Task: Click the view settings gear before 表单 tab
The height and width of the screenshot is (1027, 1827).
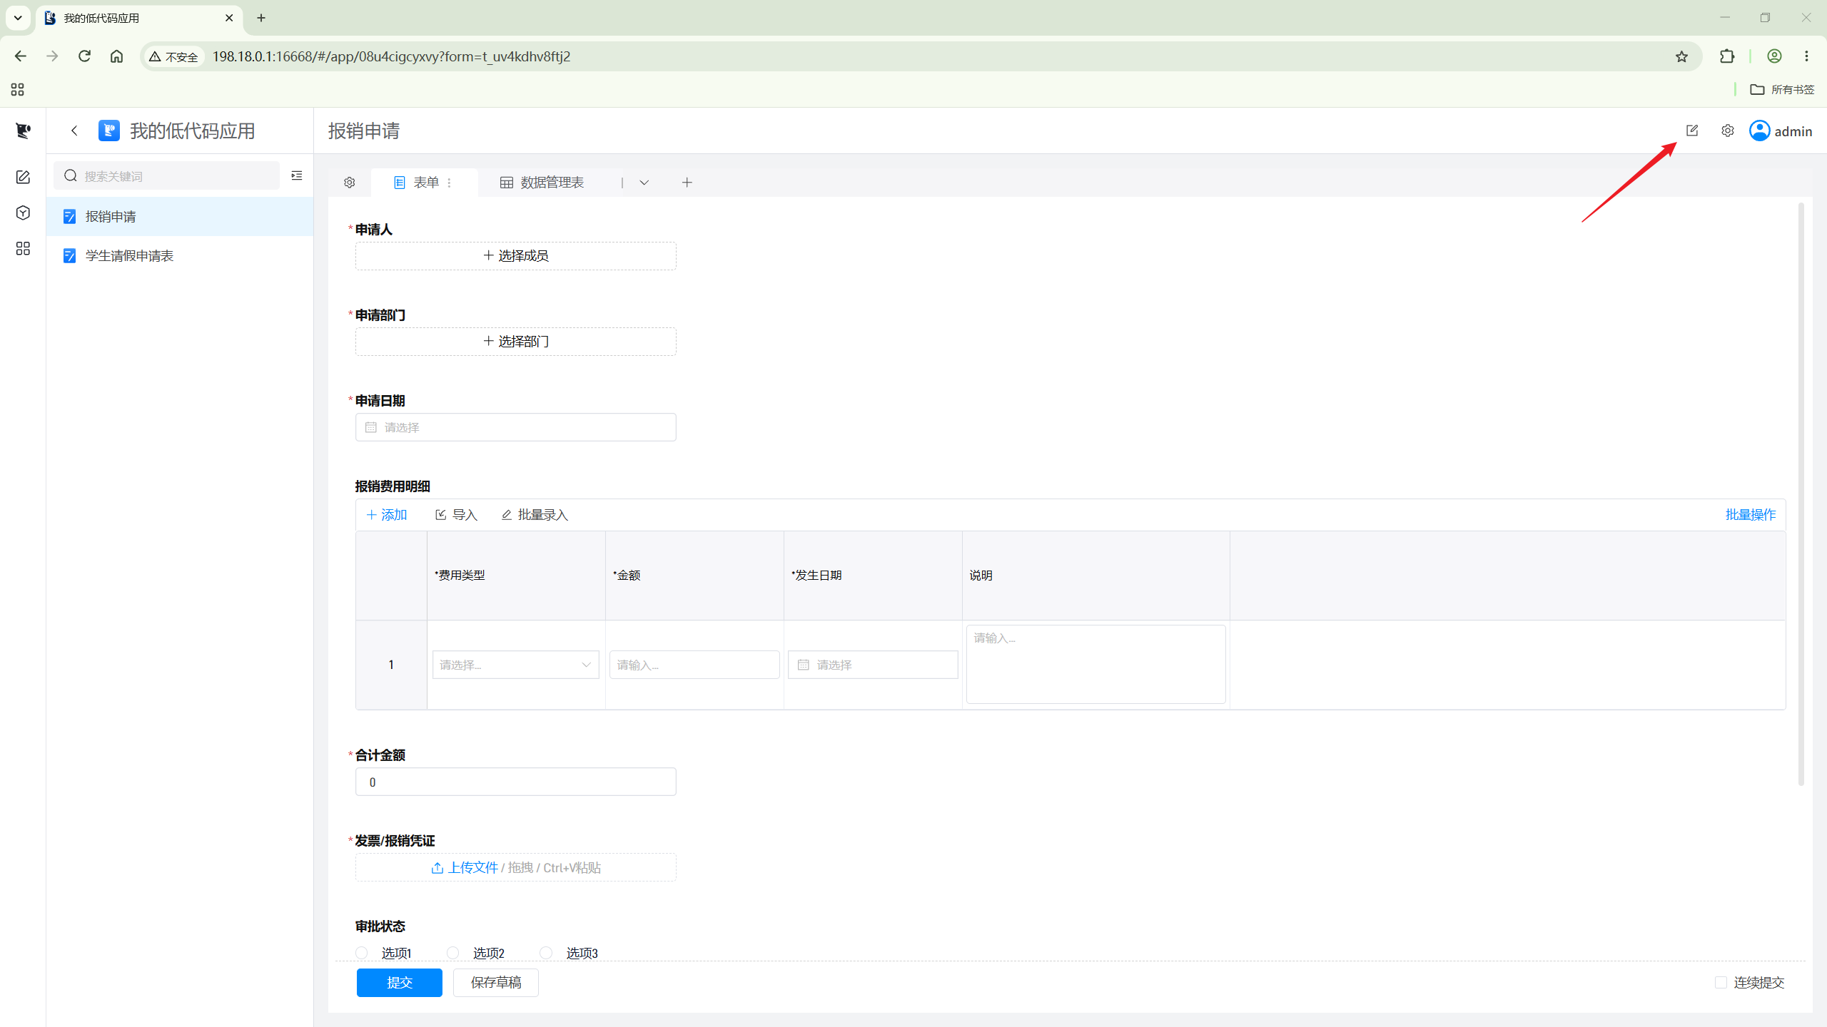Action: pos(350,183)
